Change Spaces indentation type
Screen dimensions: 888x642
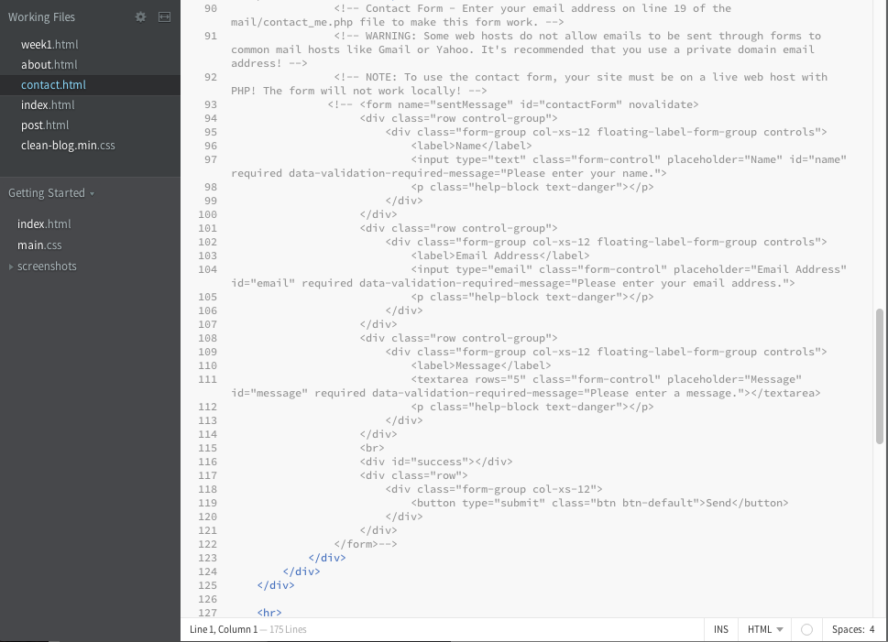(x=849, y=629)
